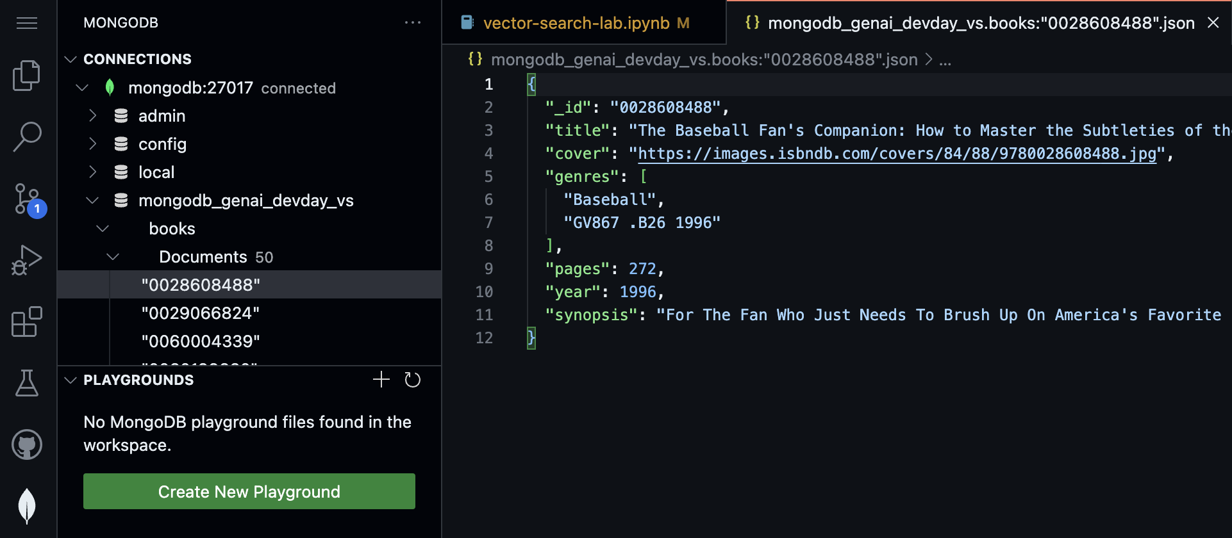Screen dimensions: 1232x538
Task: Click the "genres" key on line 5
Action: click(581, 177)
